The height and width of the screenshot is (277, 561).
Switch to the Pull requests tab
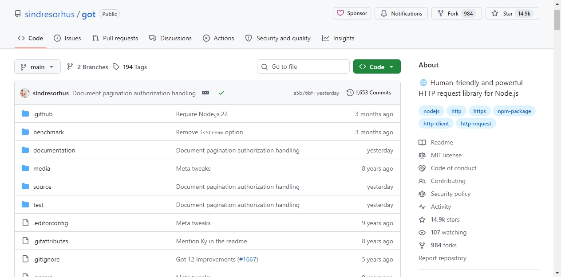point(115,38)
